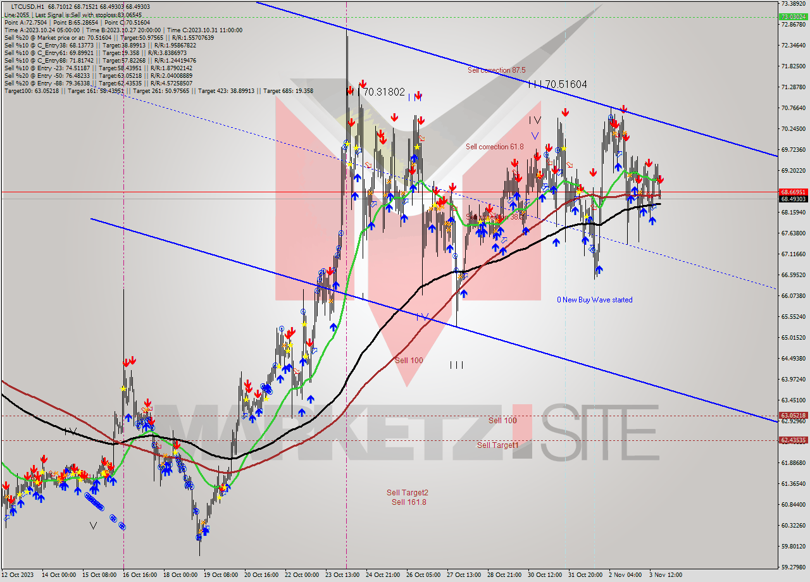This screenshot has width=810, height=582.
Task: Click the '12 Oct 2023' date label
Action: click(x=16, y=575)
